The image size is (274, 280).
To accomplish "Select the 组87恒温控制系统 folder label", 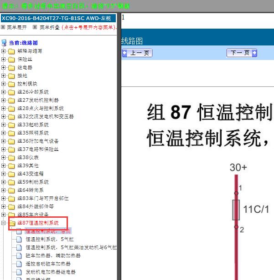I will (38, 223).
